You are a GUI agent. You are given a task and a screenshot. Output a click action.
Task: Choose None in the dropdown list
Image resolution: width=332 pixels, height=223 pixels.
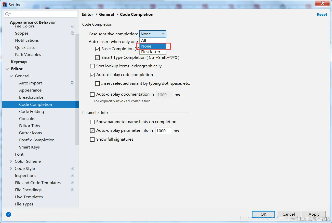tap(153, 46)
